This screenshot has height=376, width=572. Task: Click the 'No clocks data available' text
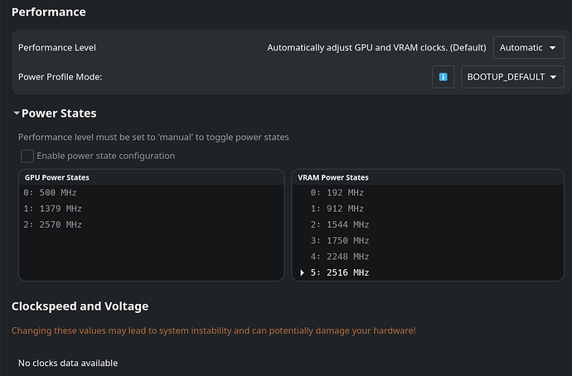tap(68, 364)
